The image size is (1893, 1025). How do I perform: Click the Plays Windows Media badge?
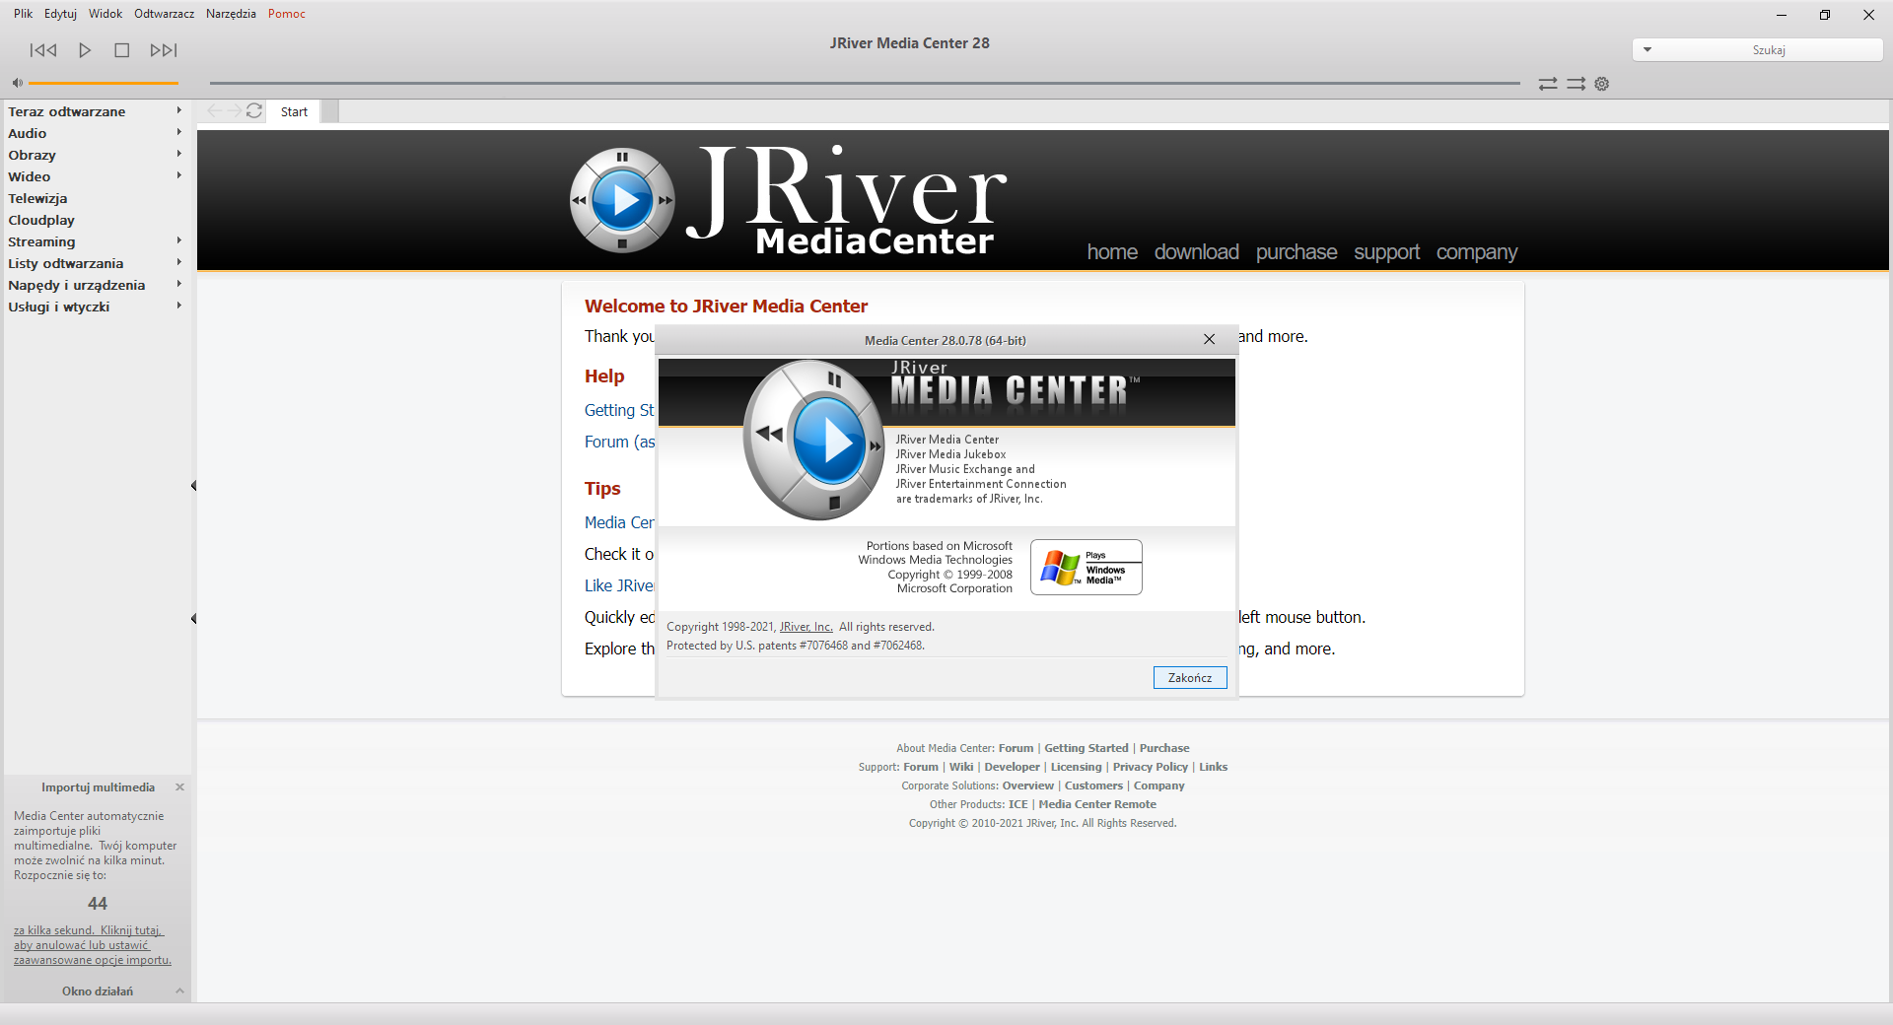[1086, 567]
